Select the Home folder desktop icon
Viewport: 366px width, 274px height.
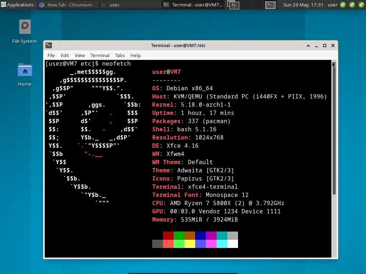tap(25, 75)
